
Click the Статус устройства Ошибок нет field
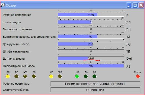(x=95, y=90)
